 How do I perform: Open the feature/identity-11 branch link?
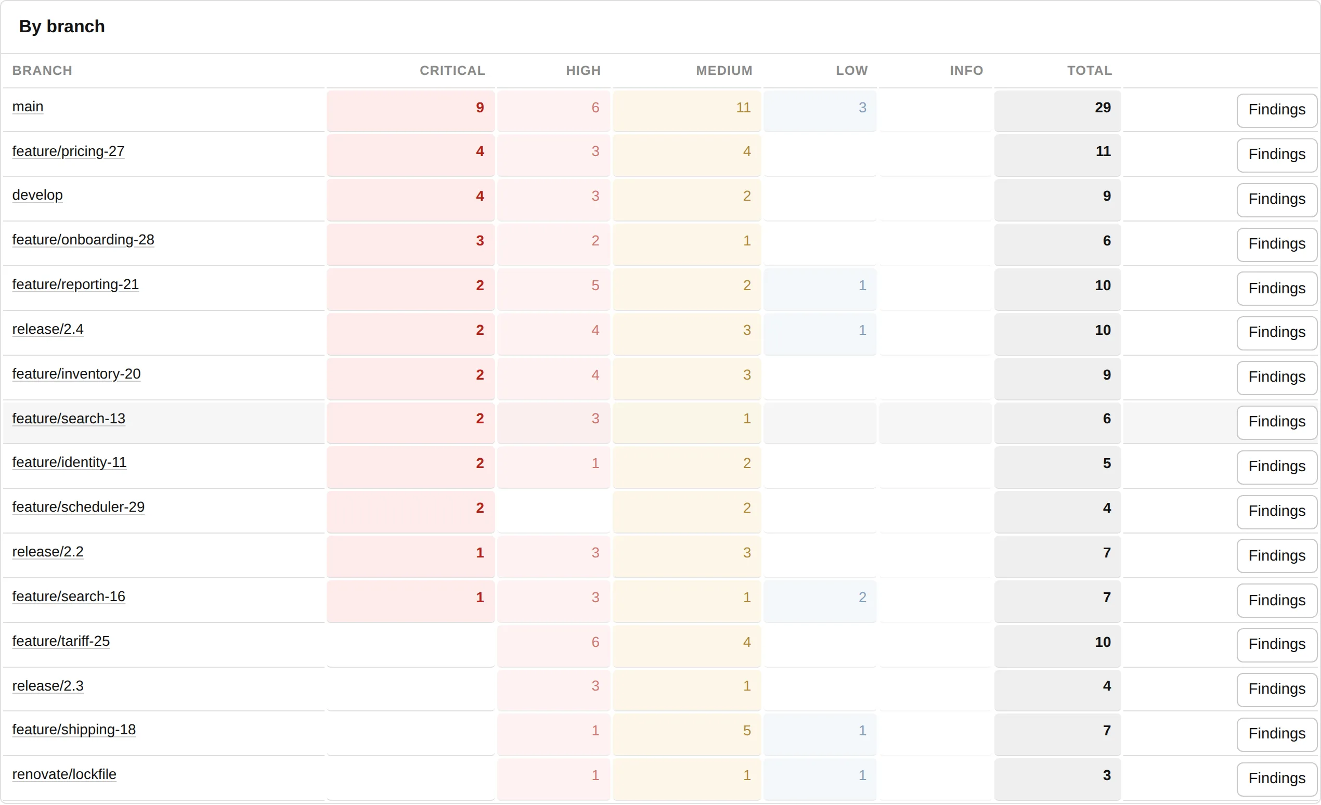69,462
